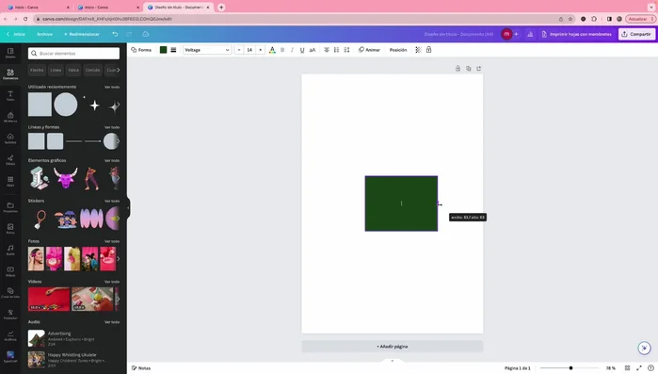Open a new browser tab
Viewport: 658px width, 374px height.
click(221, 8)
